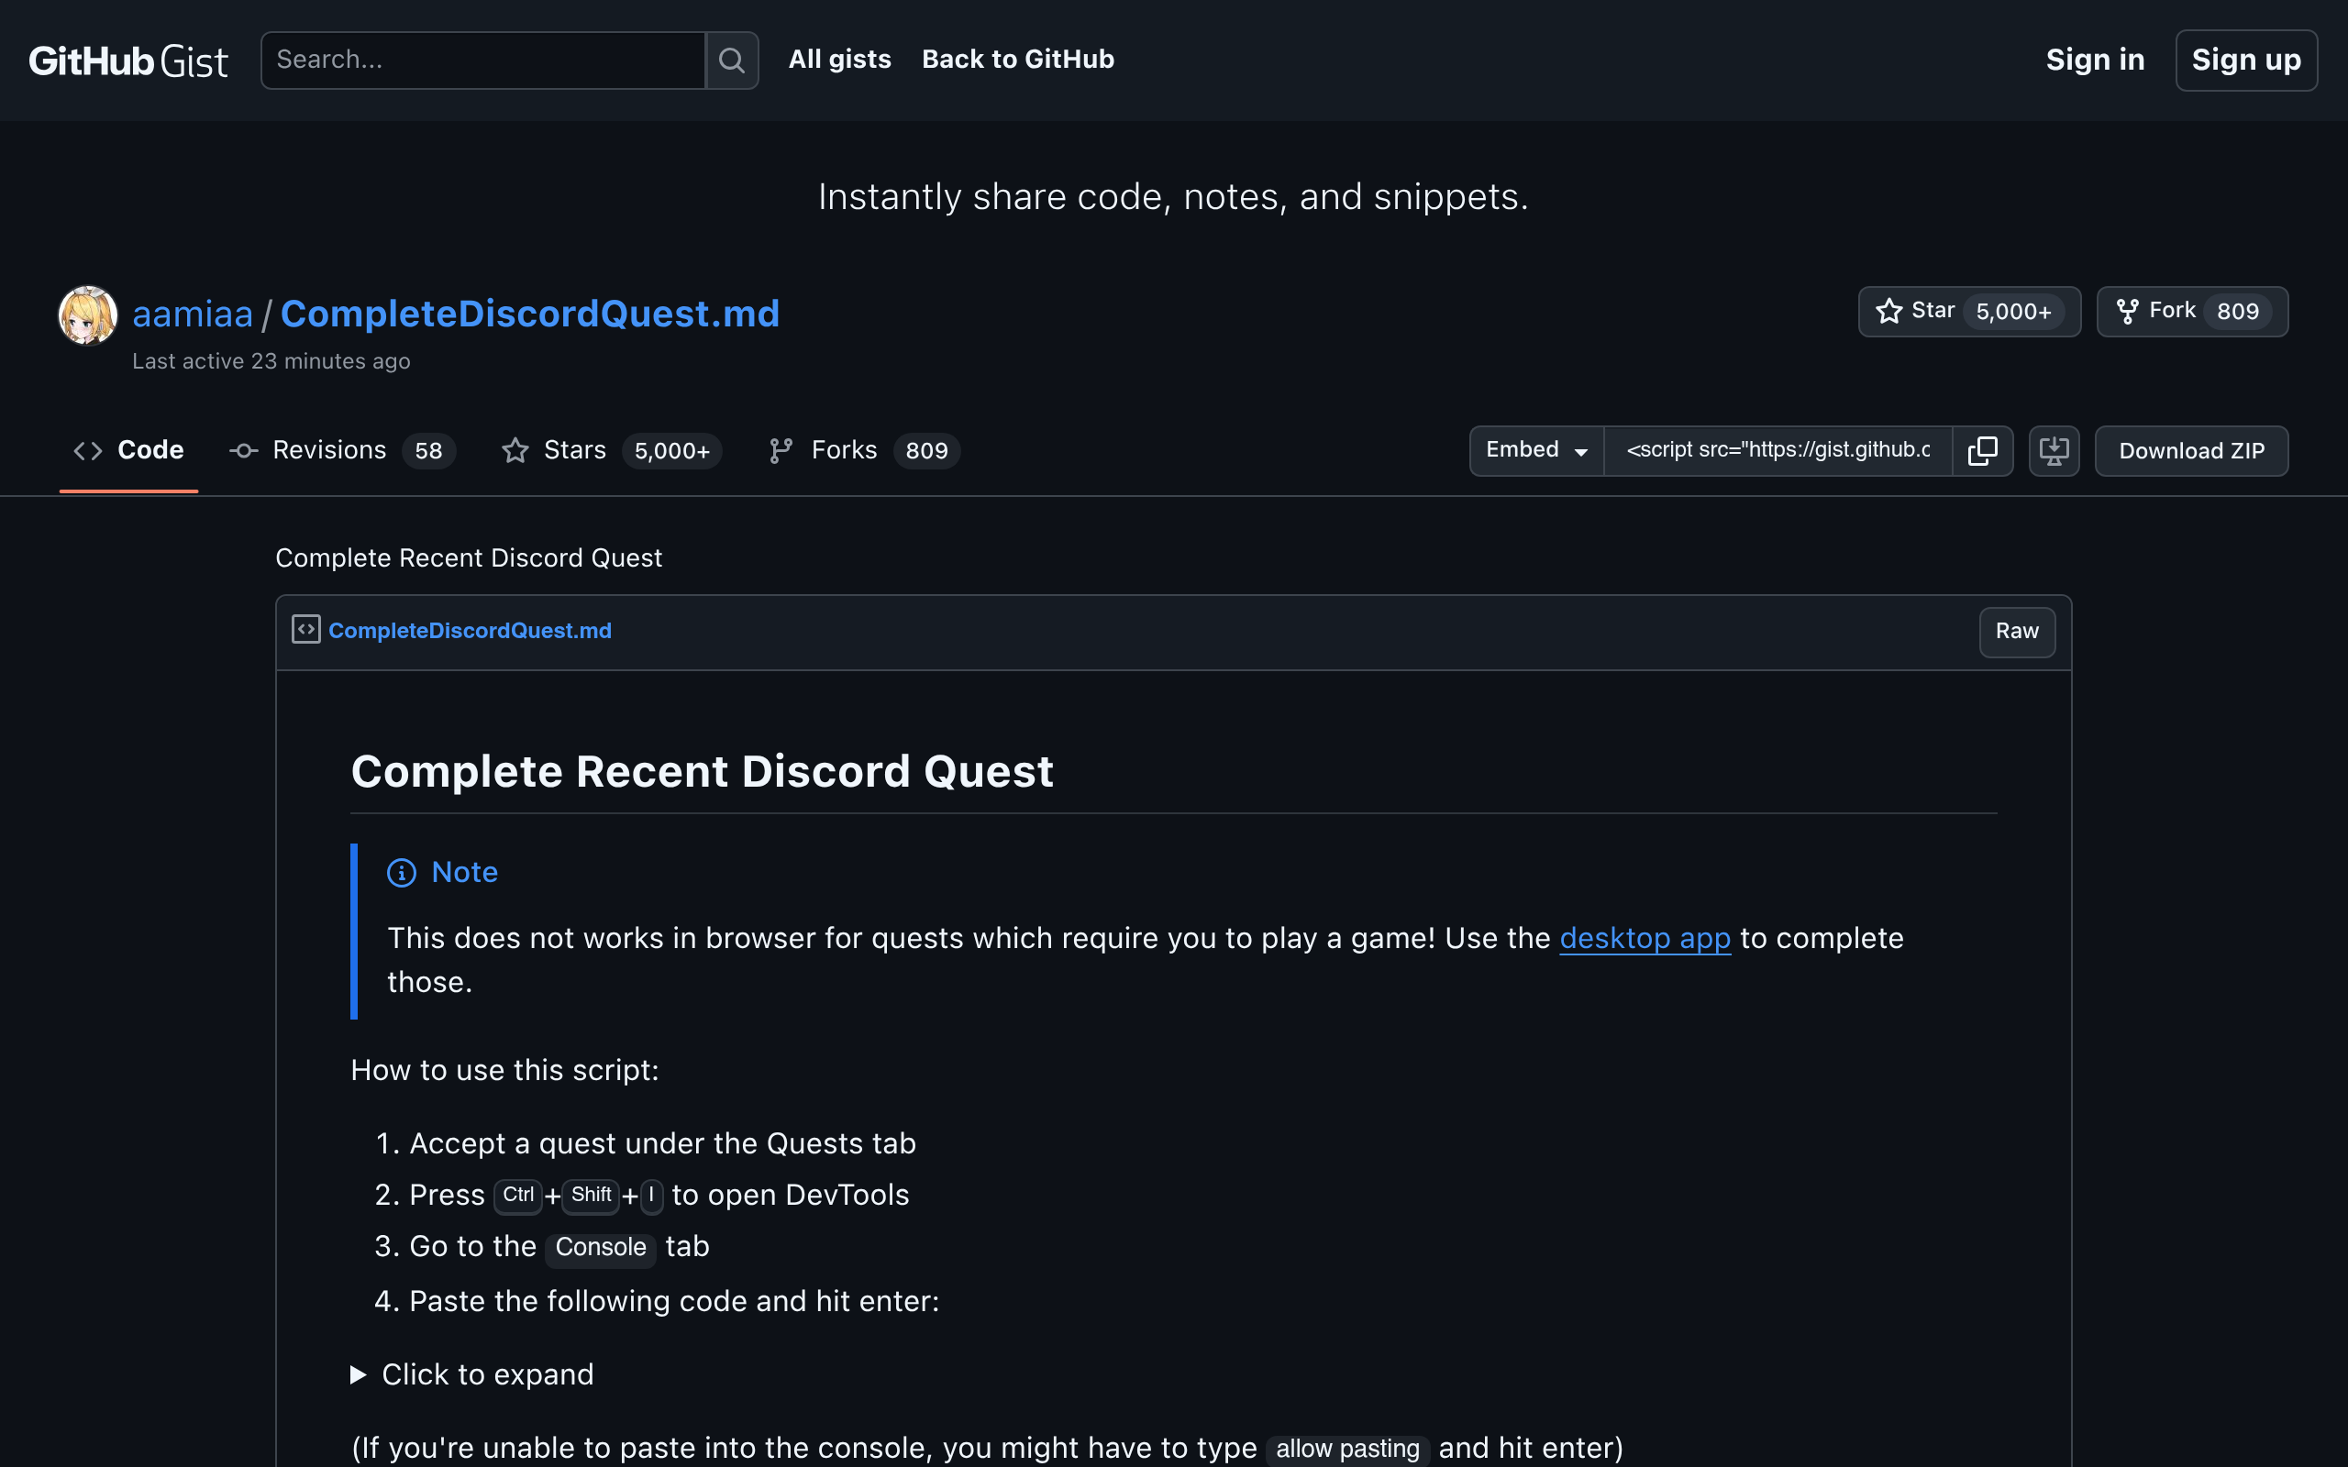Click Download ZIP button

[2191, 450]
